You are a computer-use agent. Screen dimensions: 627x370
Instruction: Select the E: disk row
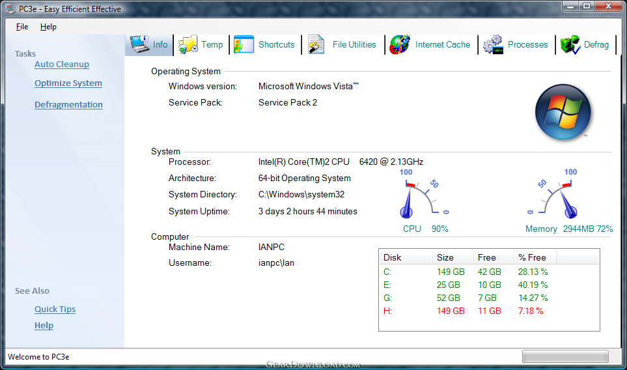(489, 285)
